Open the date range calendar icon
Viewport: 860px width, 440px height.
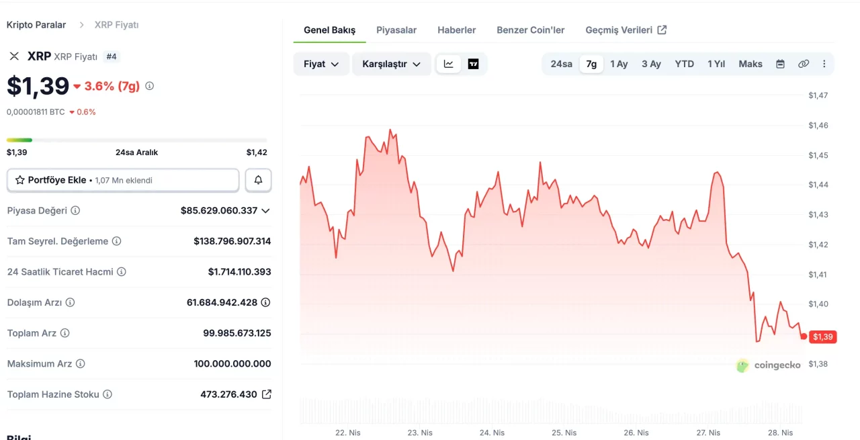pos(780,64)
